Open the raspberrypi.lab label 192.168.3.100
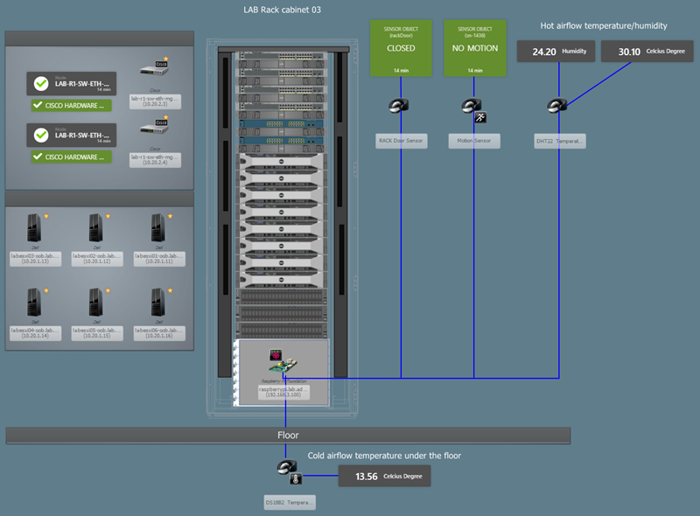This screenshot has width=700, height=516. (283, 392)
